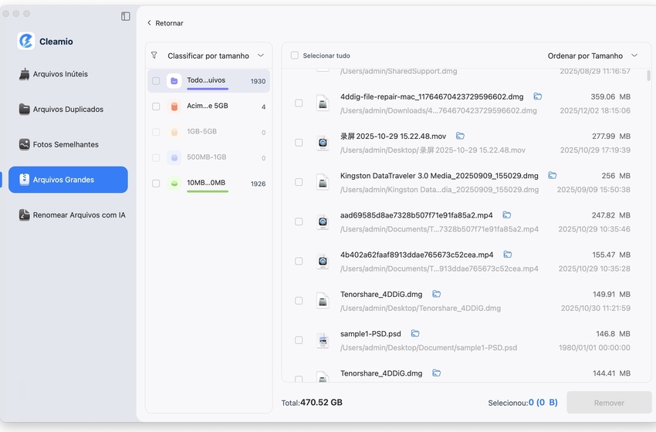The image size is (656, 432).
Task: Switch to Fotos Semelhantes section
Action: tap(66, 144)
